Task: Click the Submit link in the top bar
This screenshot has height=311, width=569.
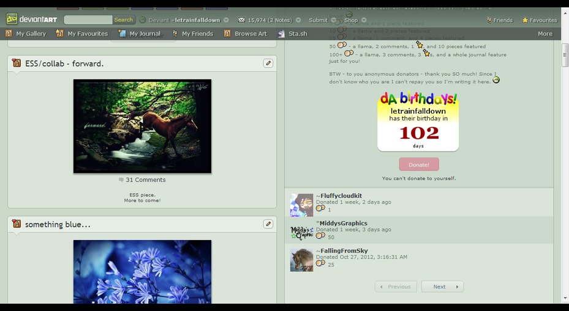Action: pos(318,20)
